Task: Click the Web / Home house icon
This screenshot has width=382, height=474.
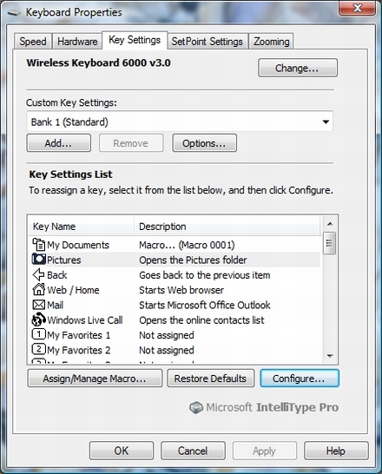Action: [x=39, y=290]
